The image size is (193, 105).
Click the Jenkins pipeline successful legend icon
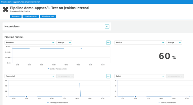(48, 102)
